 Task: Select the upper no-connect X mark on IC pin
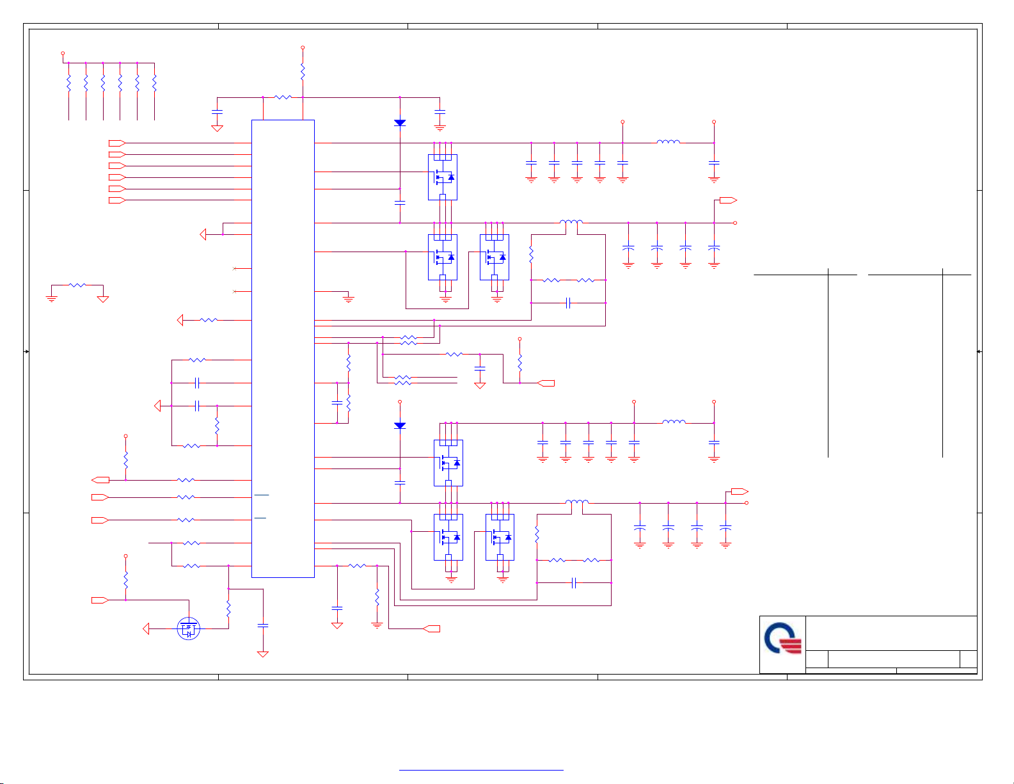(235, 268)
